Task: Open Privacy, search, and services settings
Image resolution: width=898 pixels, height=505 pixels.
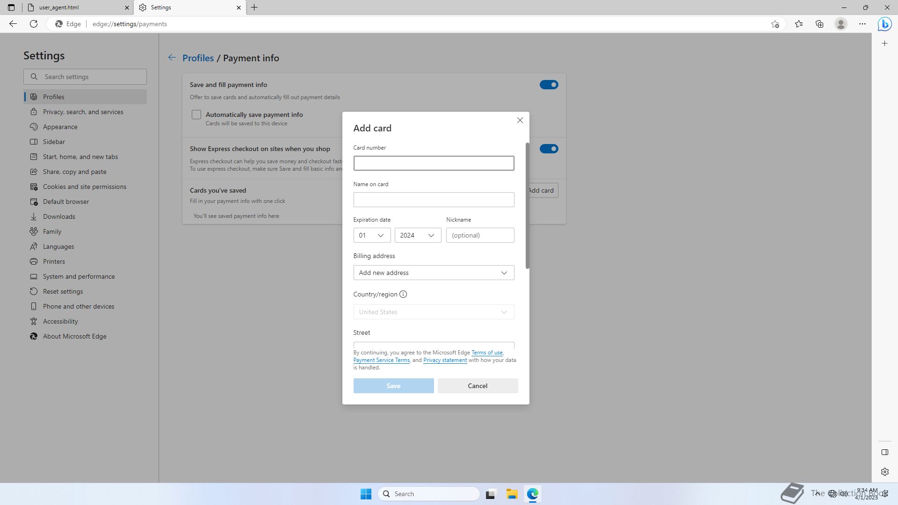Action: 83,112
